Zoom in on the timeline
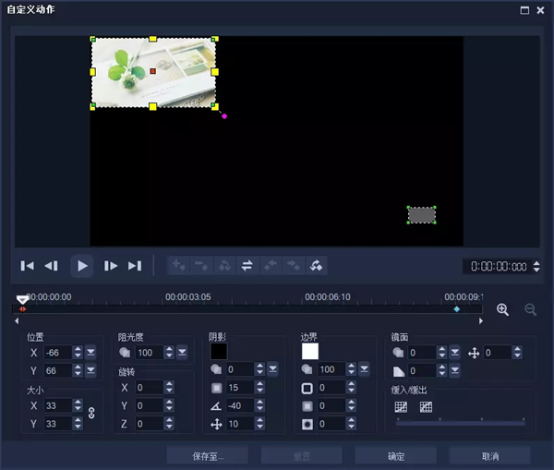 tap(503, 310)
